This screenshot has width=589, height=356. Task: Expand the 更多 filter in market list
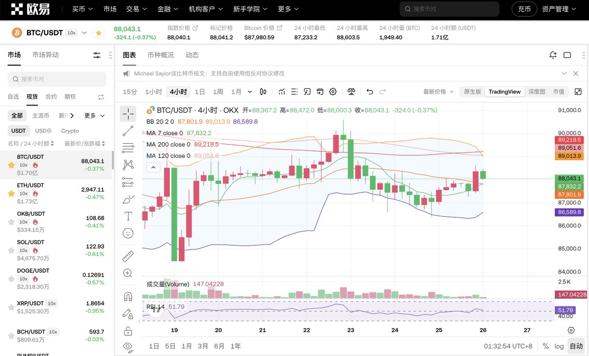point(95,116)
